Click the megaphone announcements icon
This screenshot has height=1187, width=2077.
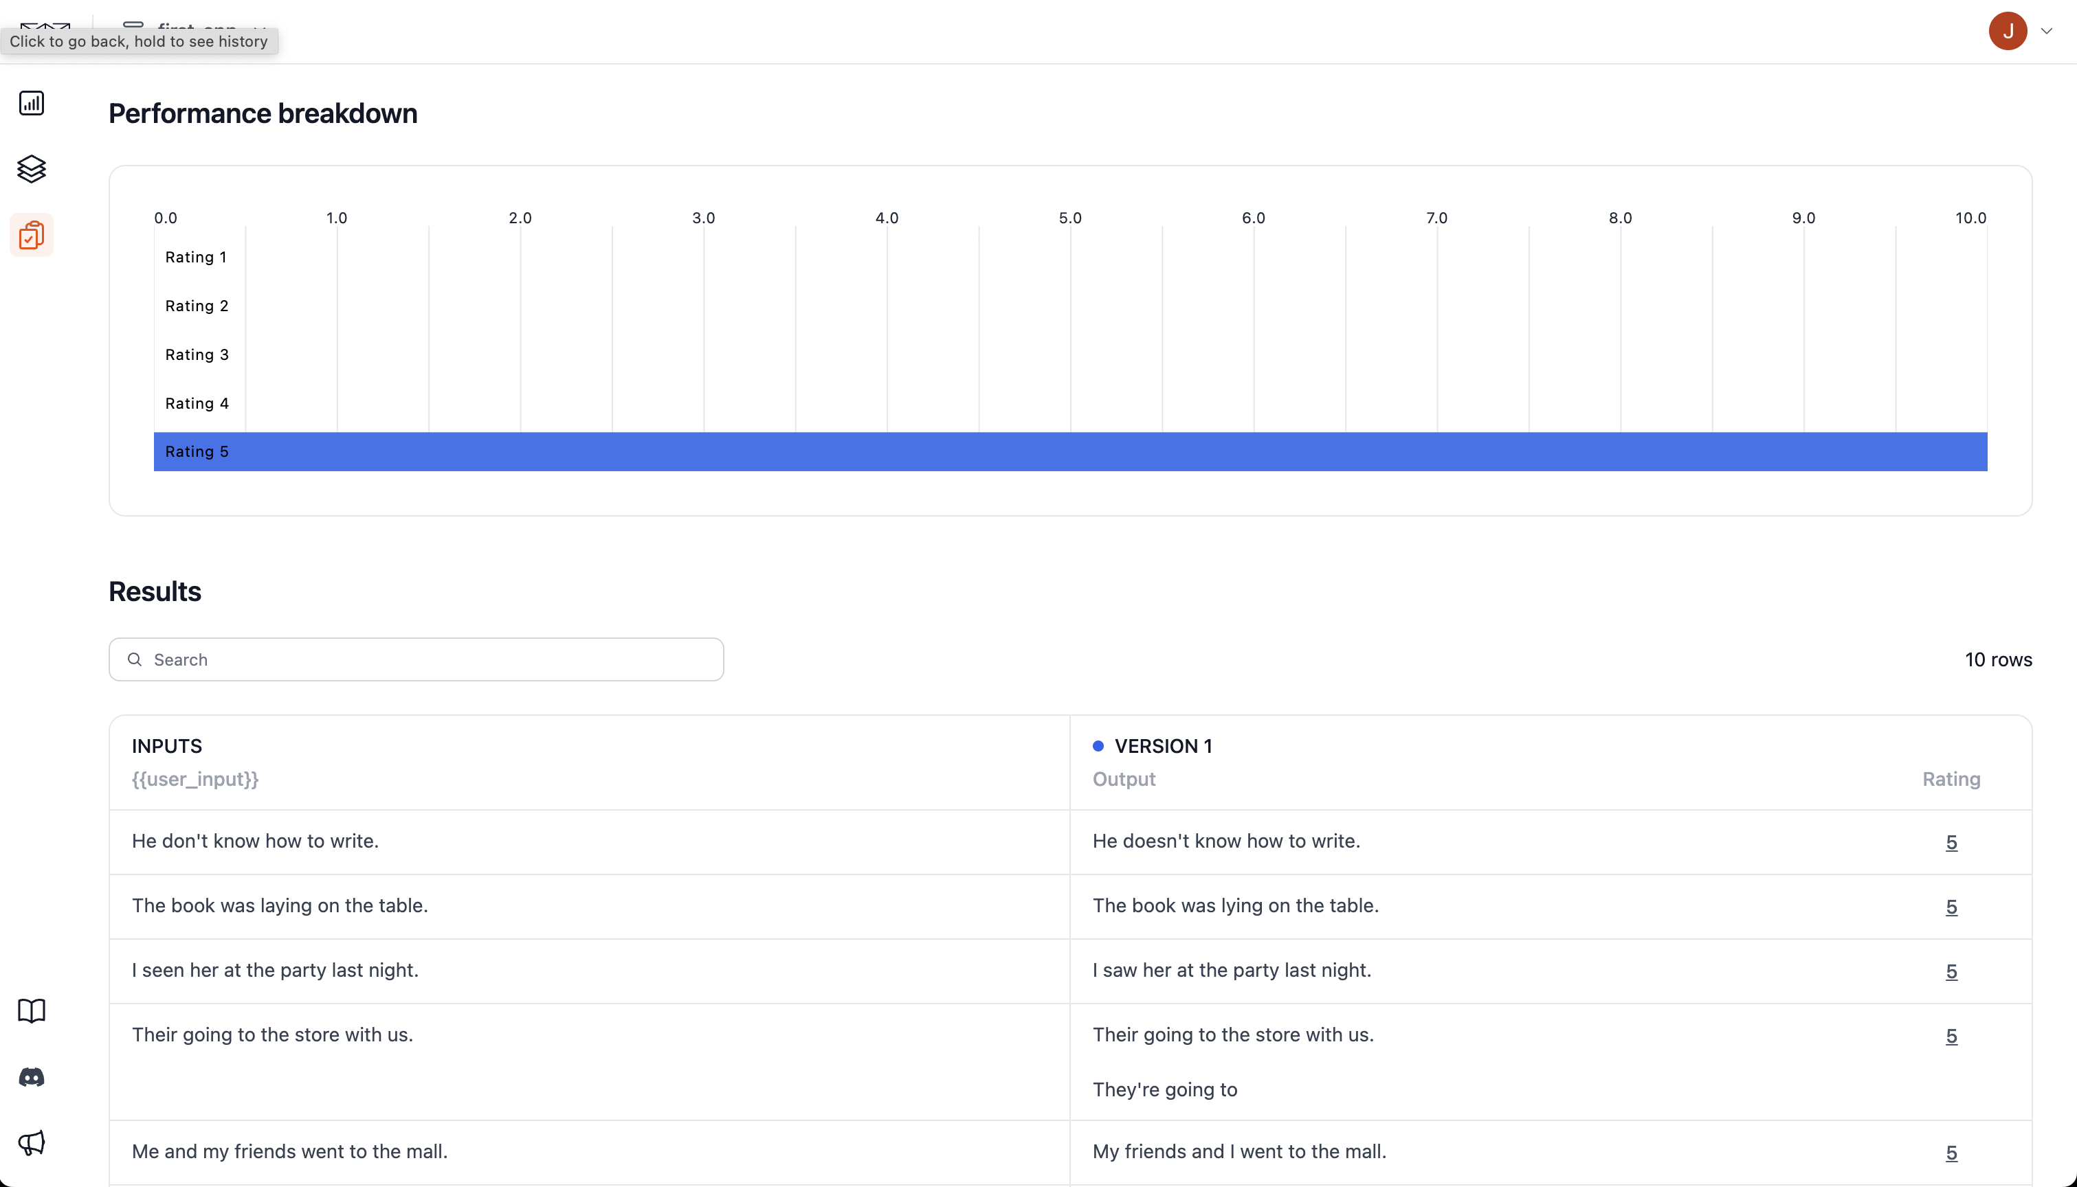pyautogui.click(x=31, y=1142)
